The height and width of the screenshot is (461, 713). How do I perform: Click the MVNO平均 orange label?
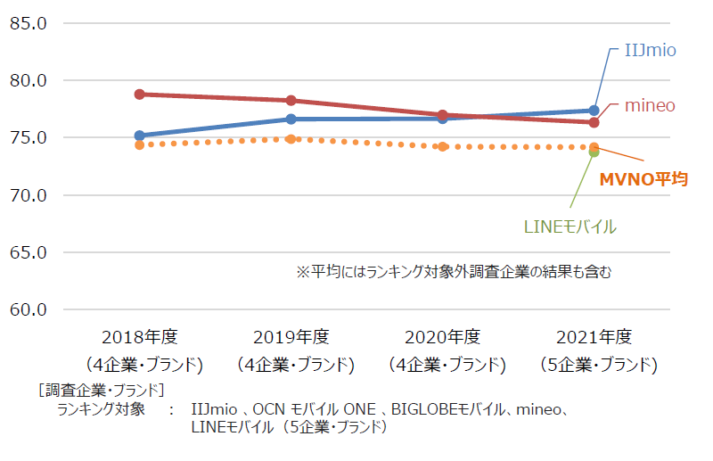pyautogui.click(x=643, y=179)
